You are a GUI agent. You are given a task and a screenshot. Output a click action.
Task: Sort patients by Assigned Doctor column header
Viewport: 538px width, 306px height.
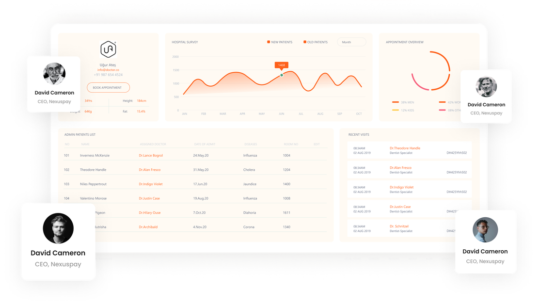[154, 144]
